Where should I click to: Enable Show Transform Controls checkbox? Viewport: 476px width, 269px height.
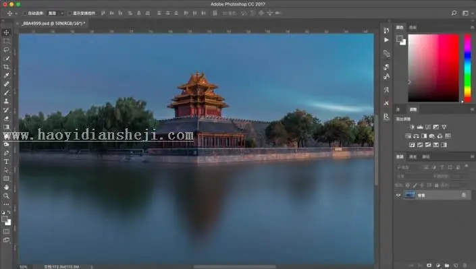coord(70,13)
